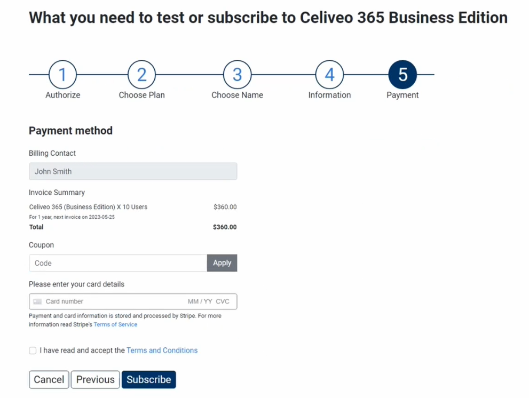Click into the Card number field
The height and width of the screenshot is (398, 529).
[x=107, y=301]
